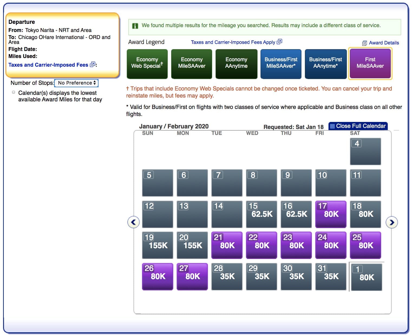
Task: Select the purple First MileSAAver tile
Action: tap(370, 64)
